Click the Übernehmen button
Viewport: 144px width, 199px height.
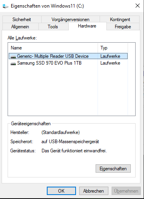tap(126, 191)
